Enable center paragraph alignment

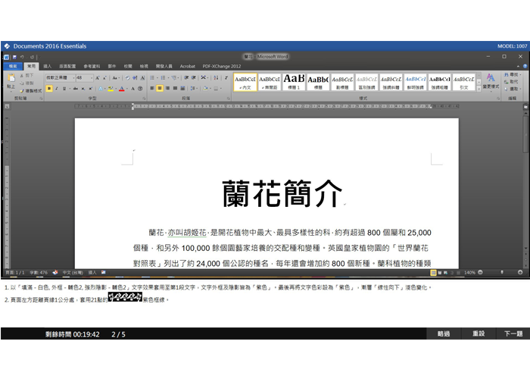coord(160,89)
